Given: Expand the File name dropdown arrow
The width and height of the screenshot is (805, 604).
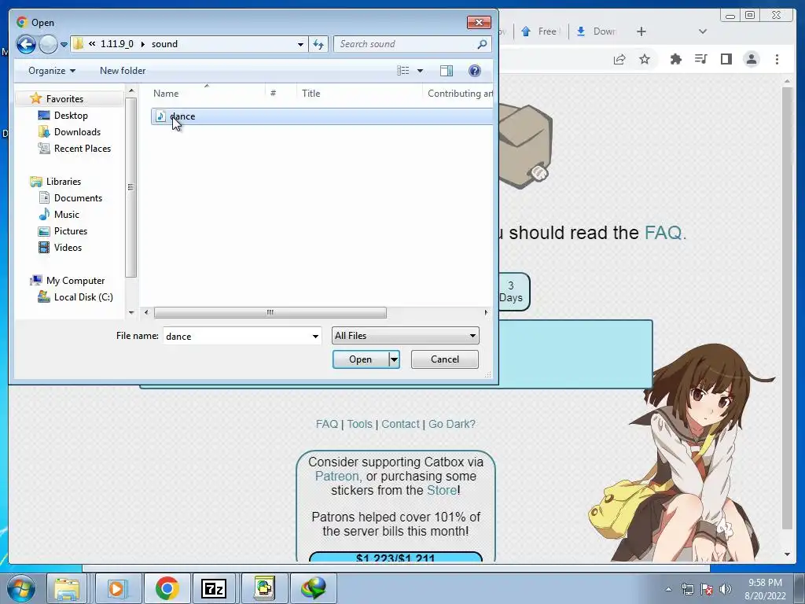Looking at the screenshot, I should [x=315, y=336].
